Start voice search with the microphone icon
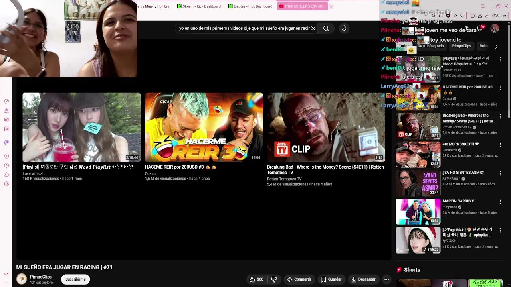The height and width of the screenshot is (287, 511). tap(344, 28)
